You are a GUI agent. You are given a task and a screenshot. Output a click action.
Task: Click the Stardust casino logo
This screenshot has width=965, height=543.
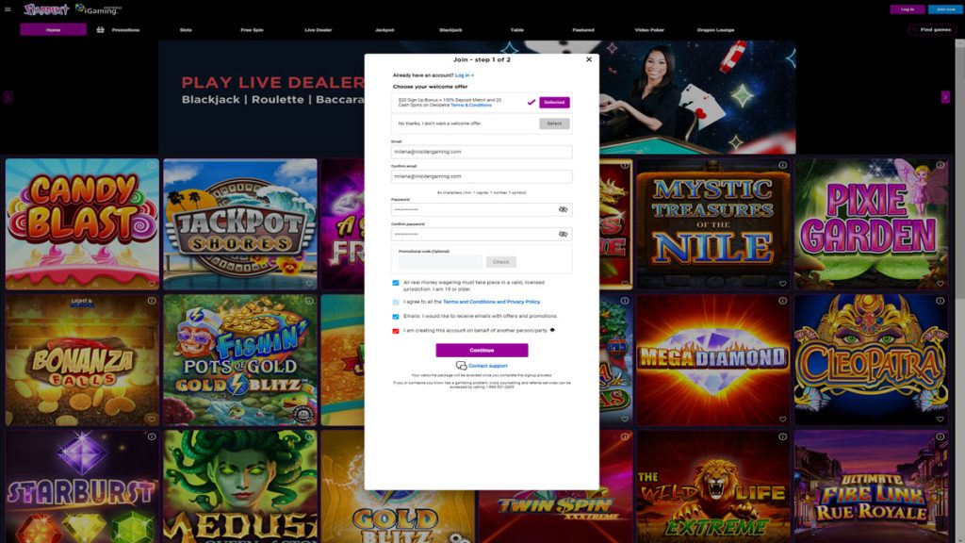46,9
